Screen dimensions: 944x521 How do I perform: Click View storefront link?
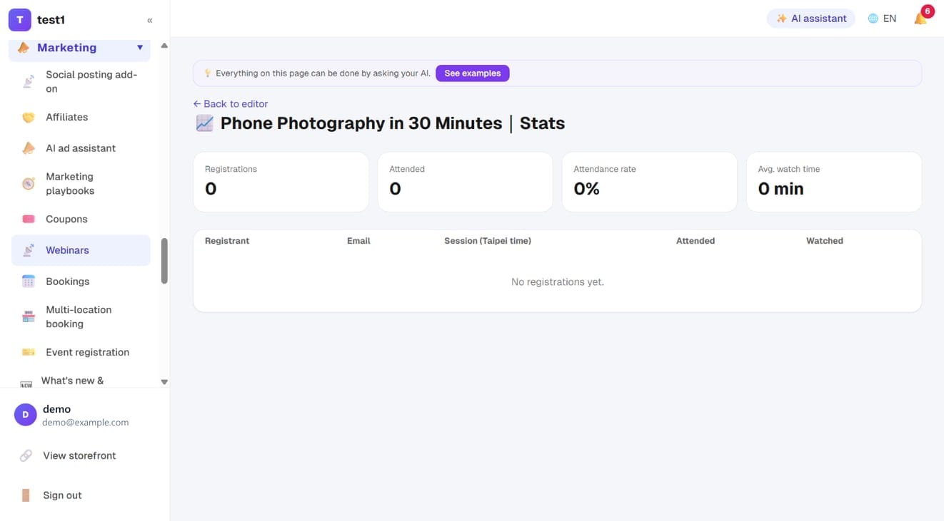click(79, 455)
